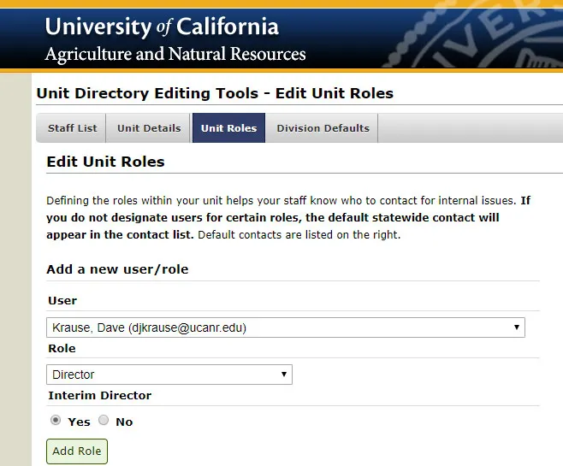Viewport: 563px width, 466px height.
Task: Click the arrow on the Role select box
Action: click(284, 375)
